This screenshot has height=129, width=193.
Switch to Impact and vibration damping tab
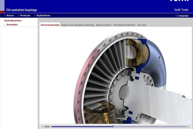tap(78, 25)
